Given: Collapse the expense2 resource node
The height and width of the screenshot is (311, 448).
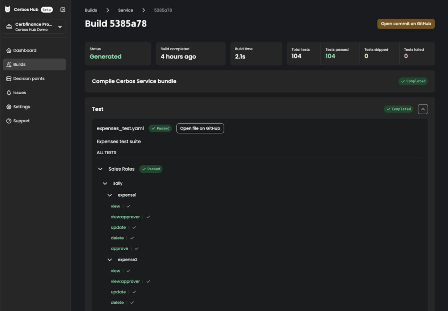Looking at the screenshot, I should (x=110, y=260).
